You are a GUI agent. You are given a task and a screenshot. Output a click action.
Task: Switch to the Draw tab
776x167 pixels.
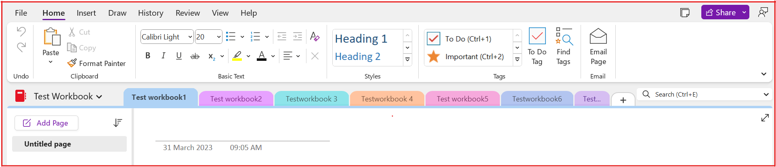(x=117, y=13)
